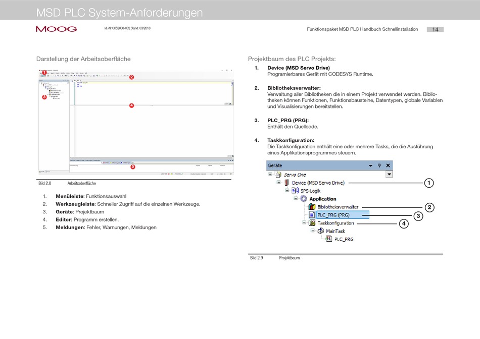Image resolution: width=480 pixels, height=339 pixels.
Task: Click the Bibliotheksverwalter books icon in the tree
Action: coord(312,207)
